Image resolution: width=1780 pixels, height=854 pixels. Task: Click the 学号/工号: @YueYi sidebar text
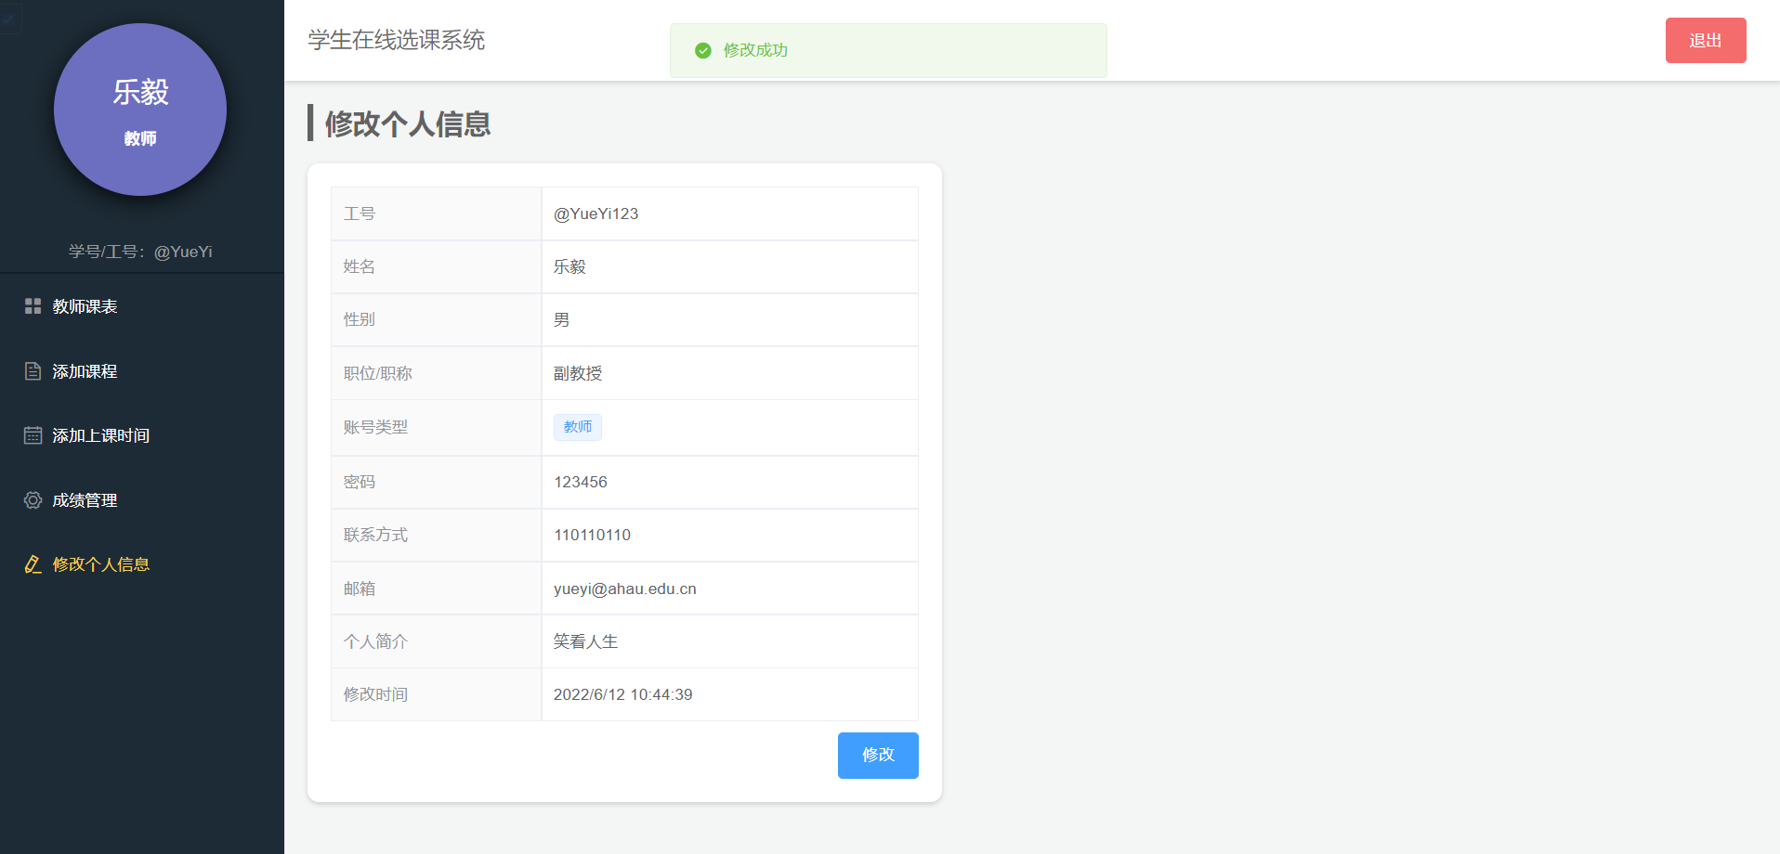tap(140, 252)
